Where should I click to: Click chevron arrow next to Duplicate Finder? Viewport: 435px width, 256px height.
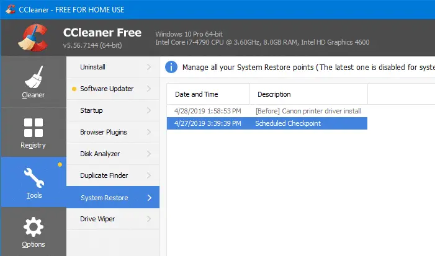click(149, 175)
